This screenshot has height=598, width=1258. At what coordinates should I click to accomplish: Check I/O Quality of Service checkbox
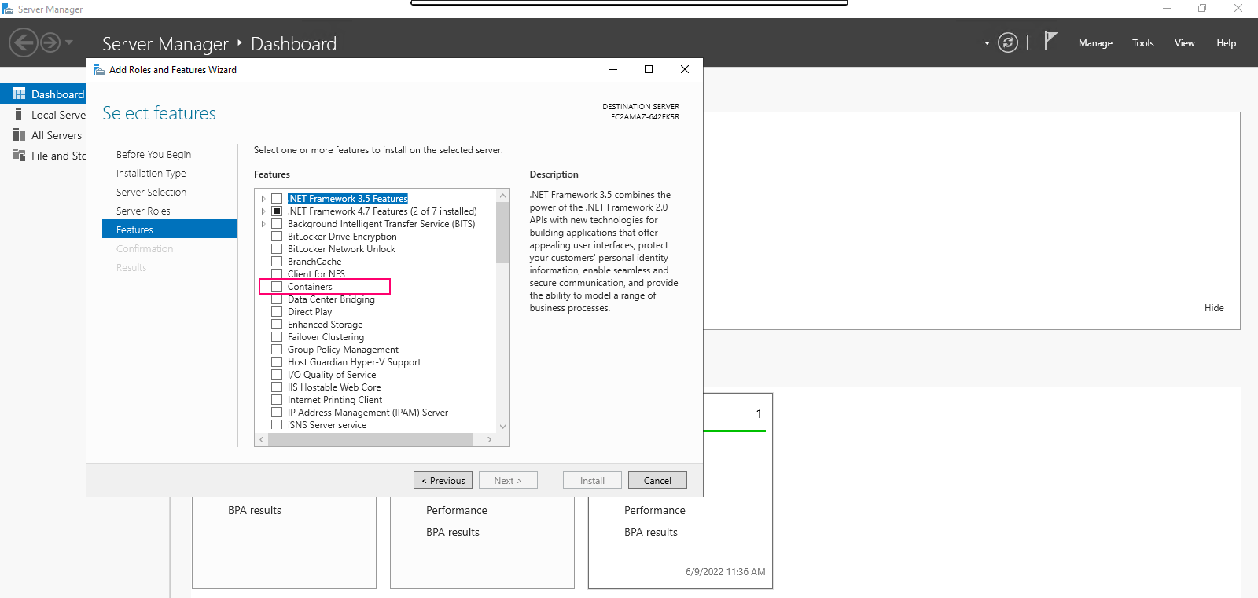(x=277, y=375)
